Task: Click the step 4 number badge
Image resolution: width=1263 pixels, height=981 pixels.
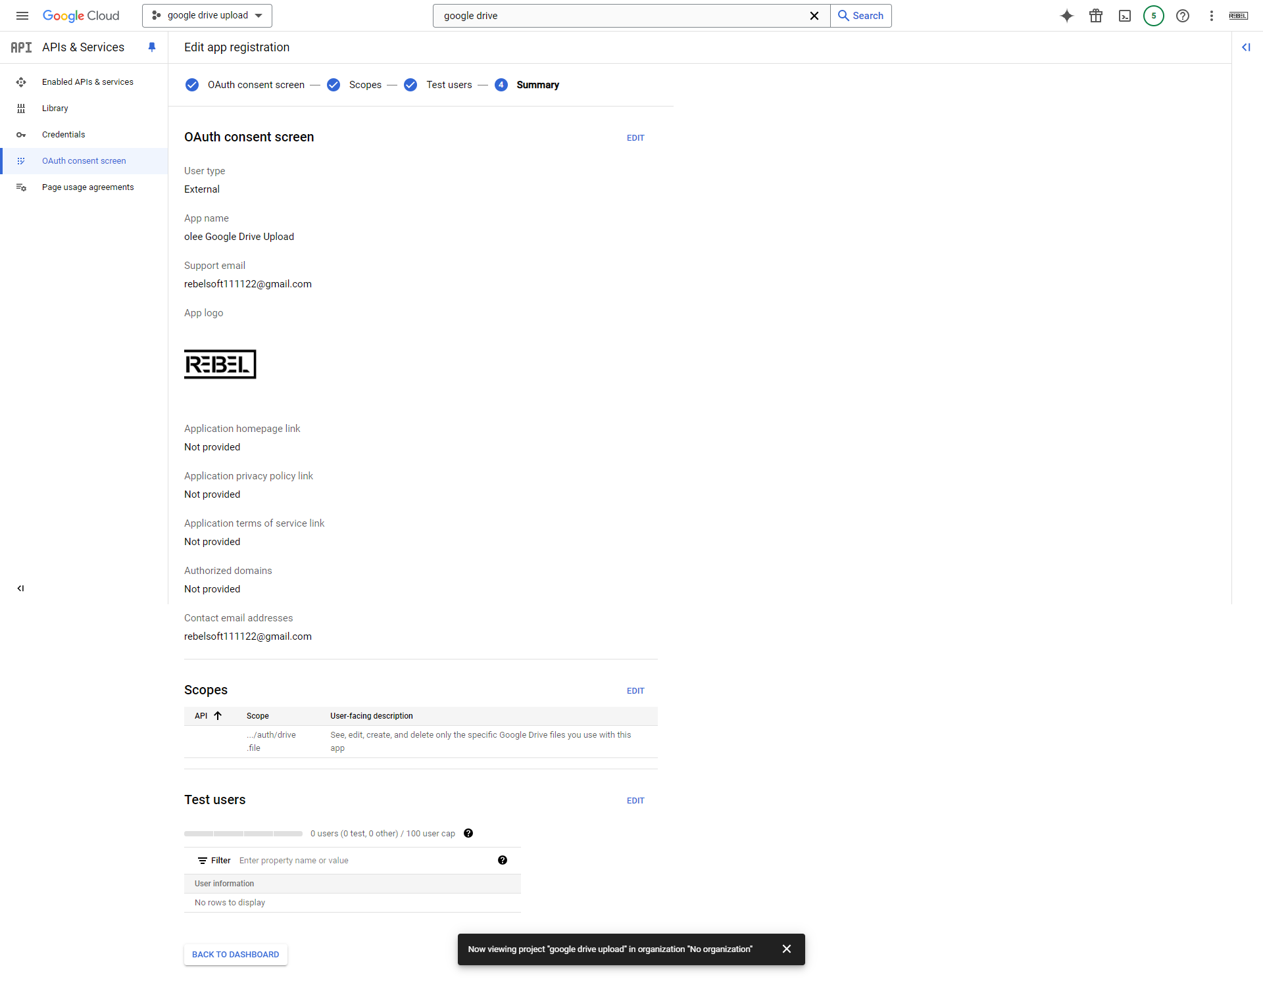Action: point(501,85)
